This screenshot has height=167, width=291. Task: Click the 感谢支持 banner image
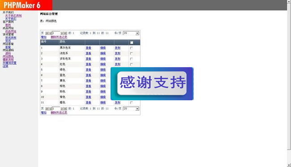[152, 84]
